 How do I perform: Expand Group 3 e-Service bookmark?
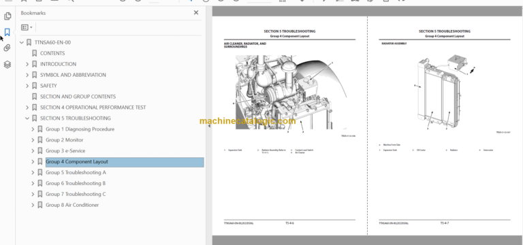[x=33, y=150]
